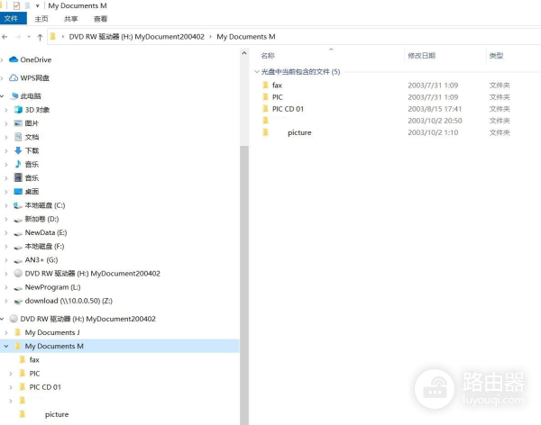The height and width of the screenshot is (425, 541).
Task: Open the video film-strip folder icon
Action: coord(18,177)
